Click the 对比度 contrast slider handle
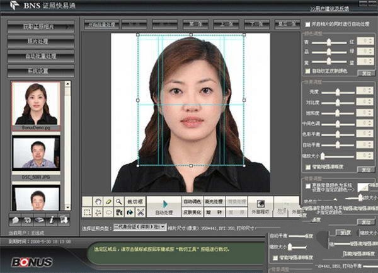Screen dimensions: 378x273 coord(338,103)
